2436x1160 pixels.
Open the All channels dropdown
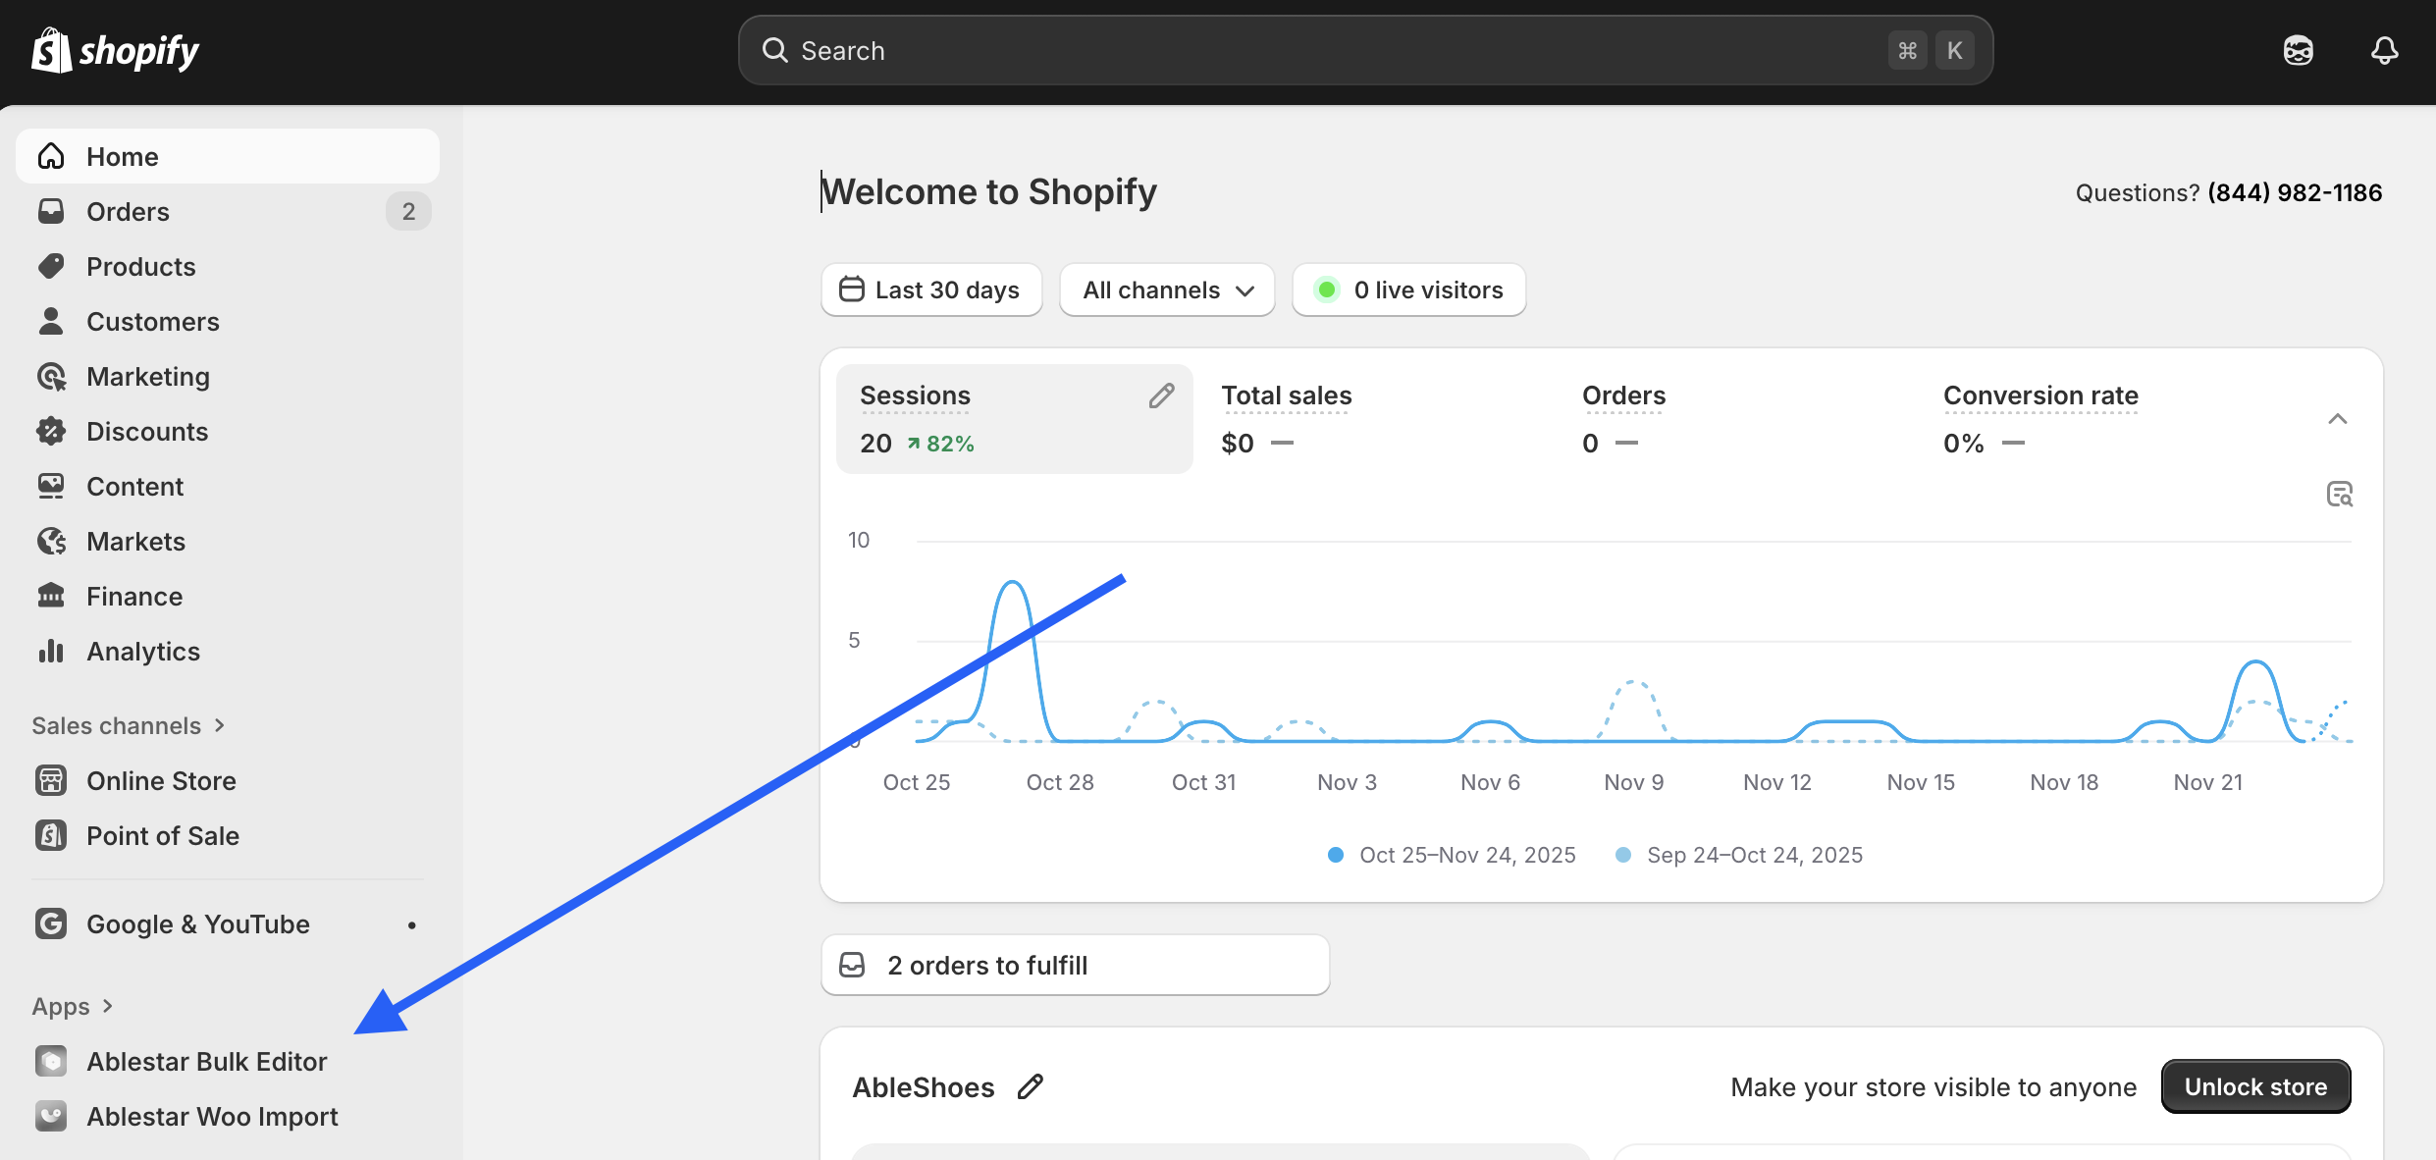1167,290
